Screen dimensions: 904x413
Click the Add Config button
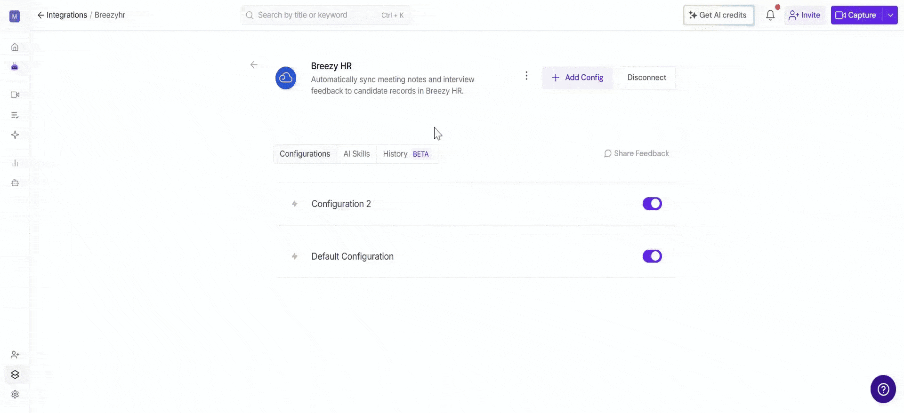577,78
